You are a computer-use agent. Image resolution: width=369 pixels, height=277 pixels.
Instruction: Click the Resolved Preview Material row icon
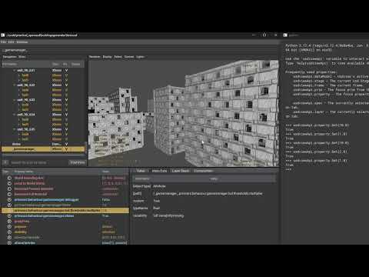(9, 189)
